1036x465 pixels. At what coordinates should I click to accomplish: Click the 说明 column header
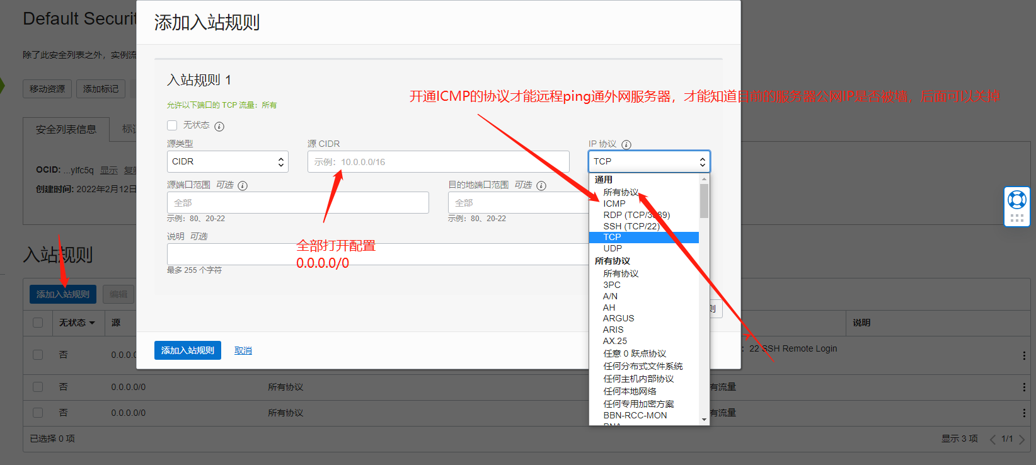(861, 323)
